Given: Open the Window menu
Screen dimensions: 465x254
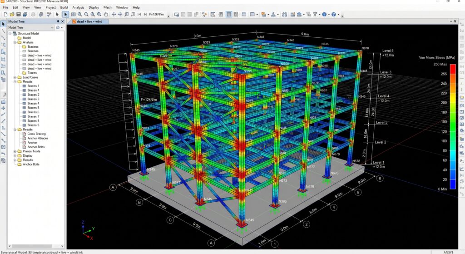Looking at the screenshot, I should (x=122, y=7).
